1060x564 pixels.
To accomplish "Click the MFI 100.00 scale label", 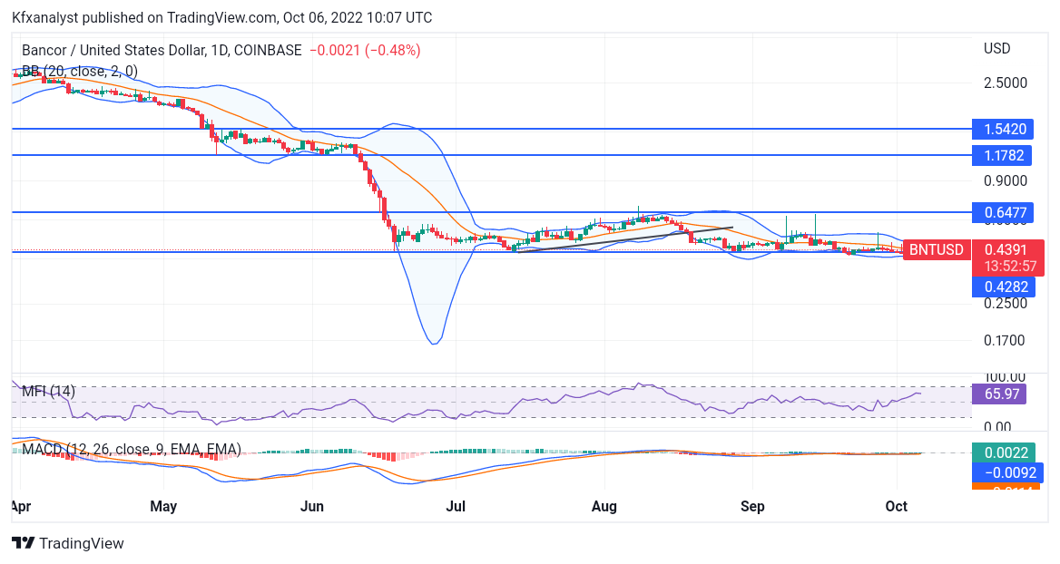I will 1006,377.
